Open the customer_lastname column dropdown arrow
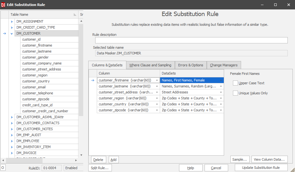Screen dimensions: 295x172 pyautogui.click(x=157, y=86)
